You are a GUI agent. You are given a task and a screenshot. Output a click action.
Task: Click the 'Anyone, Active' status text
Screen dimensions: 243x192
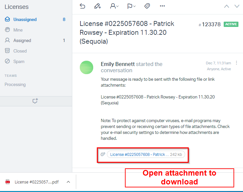pos(219,69)
